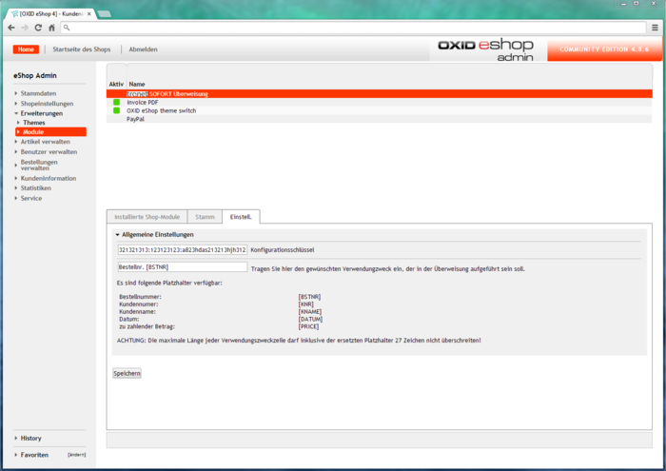
Task: Open a new browser tab
Action: (x=105, y=14)
